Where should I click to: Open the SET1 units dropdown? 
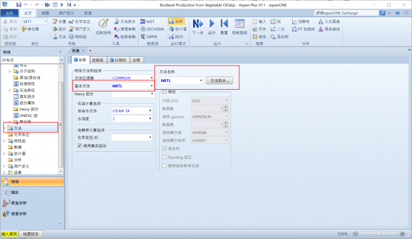point(45,22)
